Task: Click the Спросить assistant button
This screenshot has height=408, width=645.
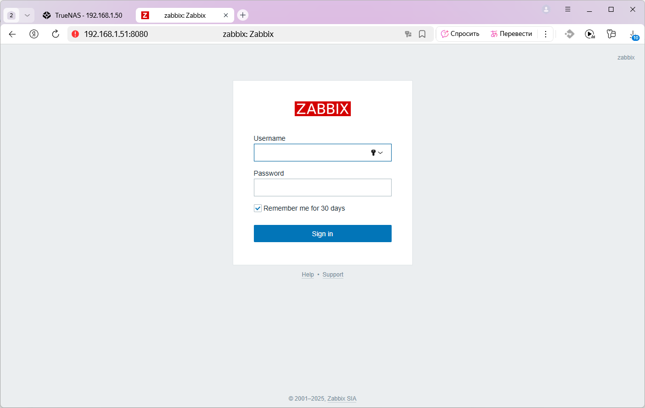Action: click(460, 34)
